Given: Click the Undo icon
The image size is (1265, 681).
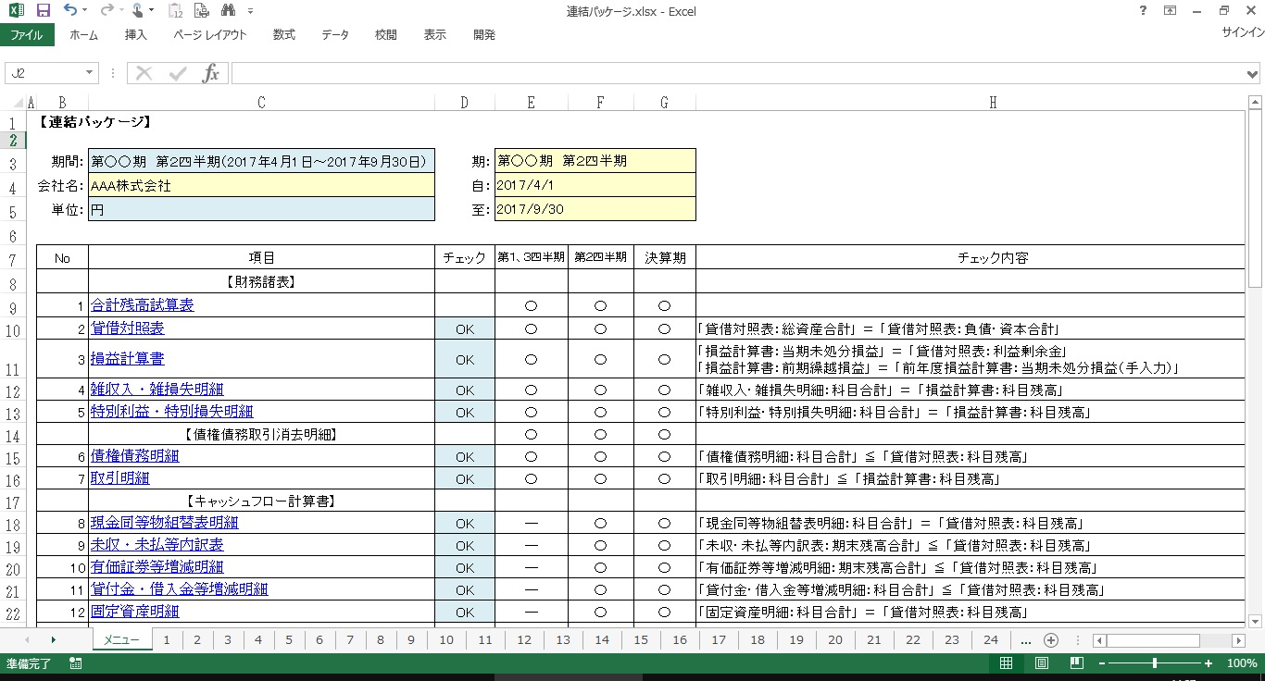Looking at the screenshot, I should pyautogui.click(x=70, y=10).
